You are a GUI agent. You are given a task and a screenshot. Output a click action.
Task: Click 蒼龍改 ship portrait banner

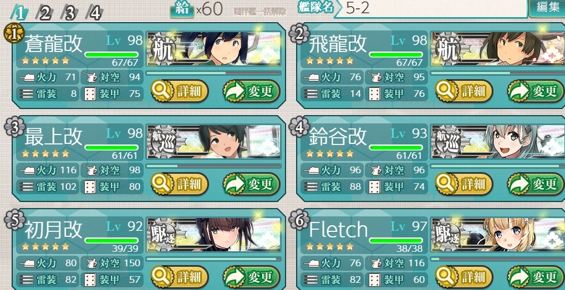click(213, 49)
